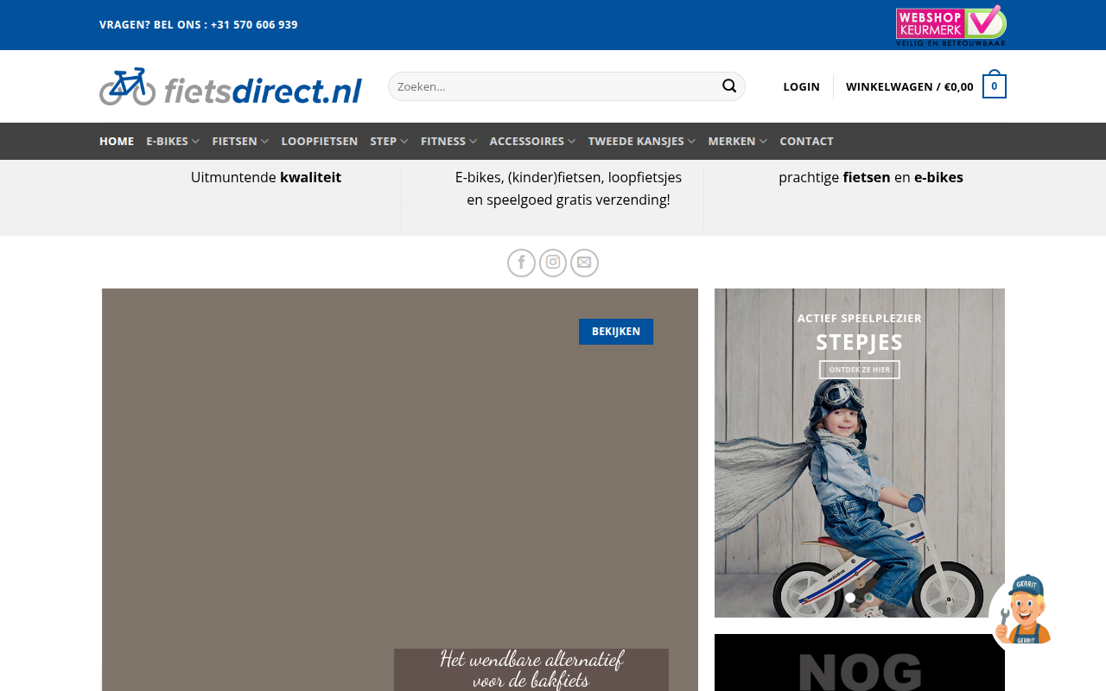Open the Instagram social icon
Viewport: 1106px width, 691px height.
553,263
